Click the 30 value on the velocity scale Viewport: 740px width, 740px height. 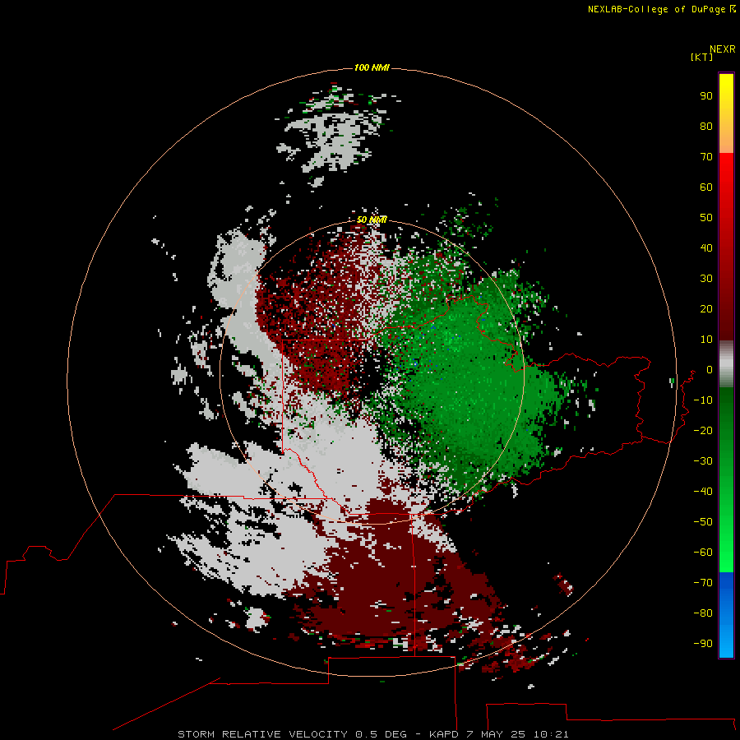click(706, 279)
